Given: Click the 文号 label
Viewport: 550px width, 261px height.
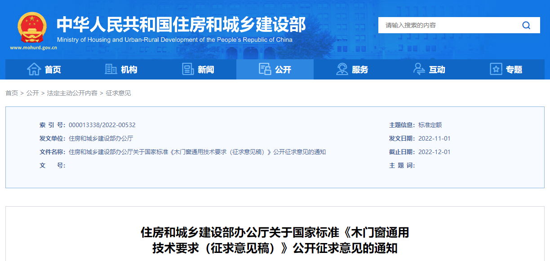Looking at the screenshot, I should [52, 165].
